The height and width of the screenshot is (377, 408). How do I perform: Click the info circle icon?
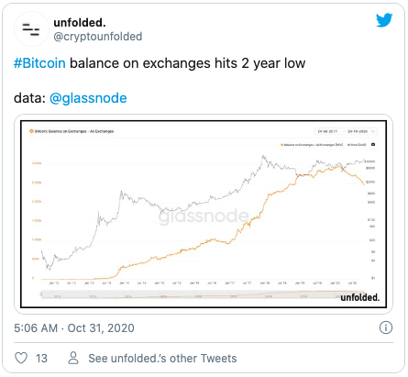click(x=386, y=327)
